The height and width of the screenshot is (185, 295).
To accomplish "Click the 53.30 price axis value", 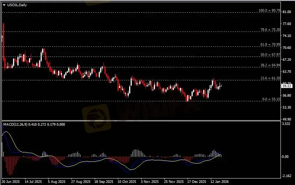I will [x=287, y=107].
